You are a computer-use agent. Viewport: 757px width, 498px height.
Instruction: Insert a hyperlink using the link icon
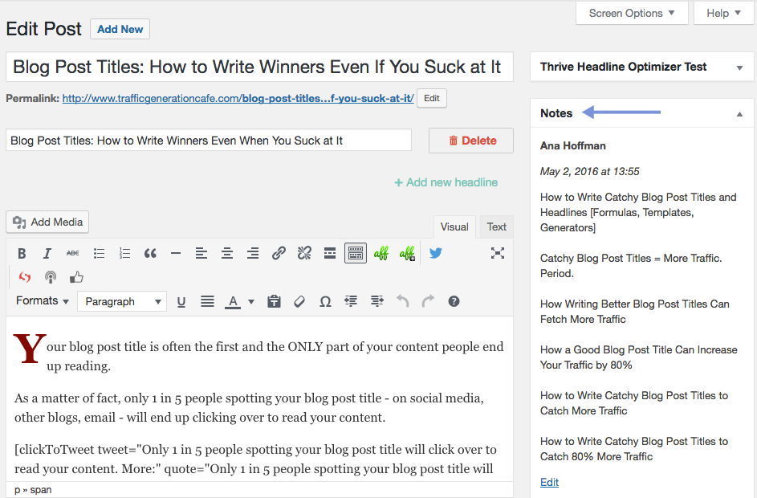[x=279, y=253]
